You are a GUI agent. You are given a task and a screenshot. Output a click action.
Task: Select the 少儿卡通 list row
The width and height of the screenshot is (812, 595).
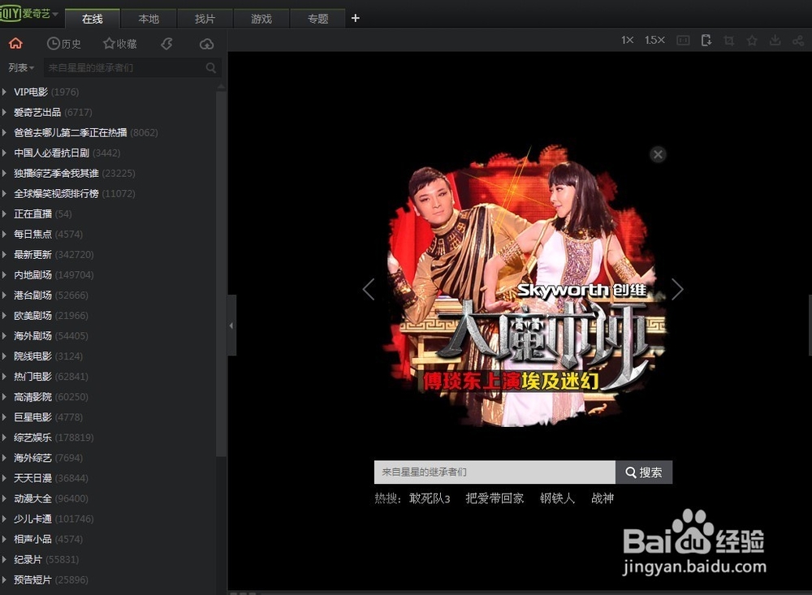[x=108, y=519]
